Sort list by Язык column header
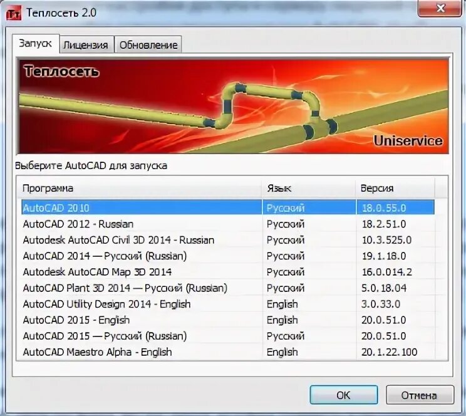The image size is (466, 416). [x=309, y=188]
